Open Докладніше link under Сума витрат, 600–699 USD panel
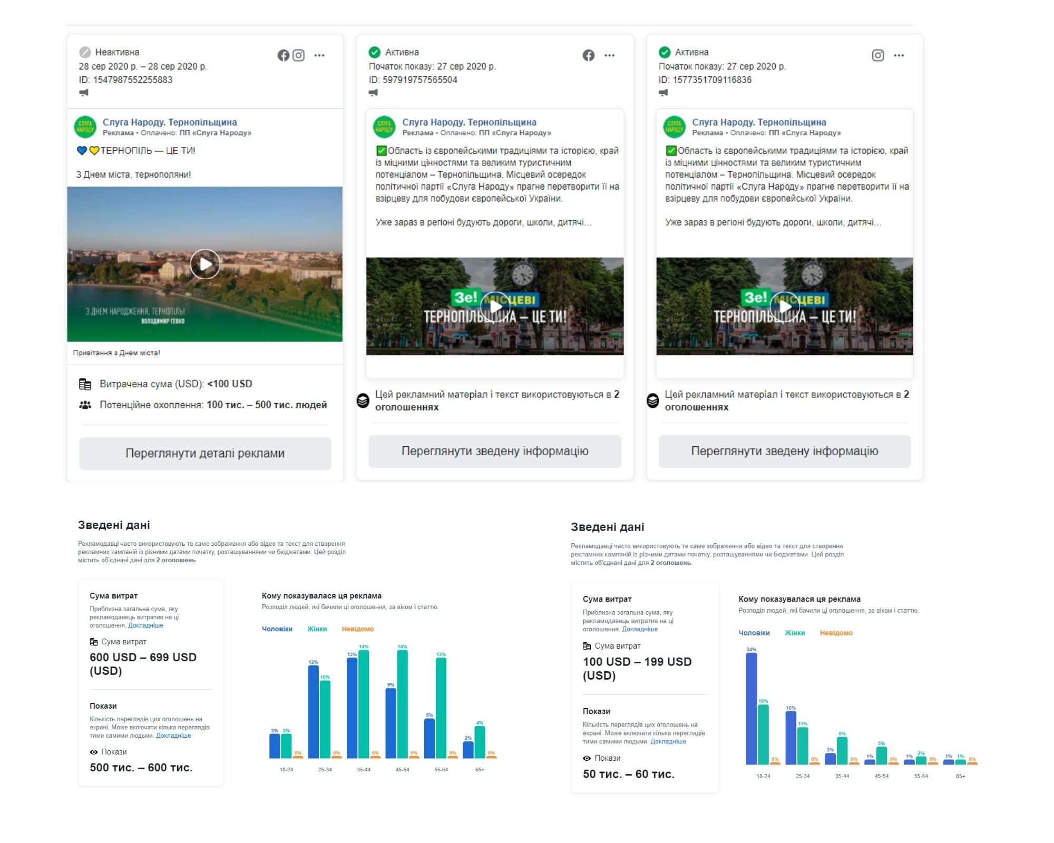This screenshot has height=843, width=1054. [146, 625]
